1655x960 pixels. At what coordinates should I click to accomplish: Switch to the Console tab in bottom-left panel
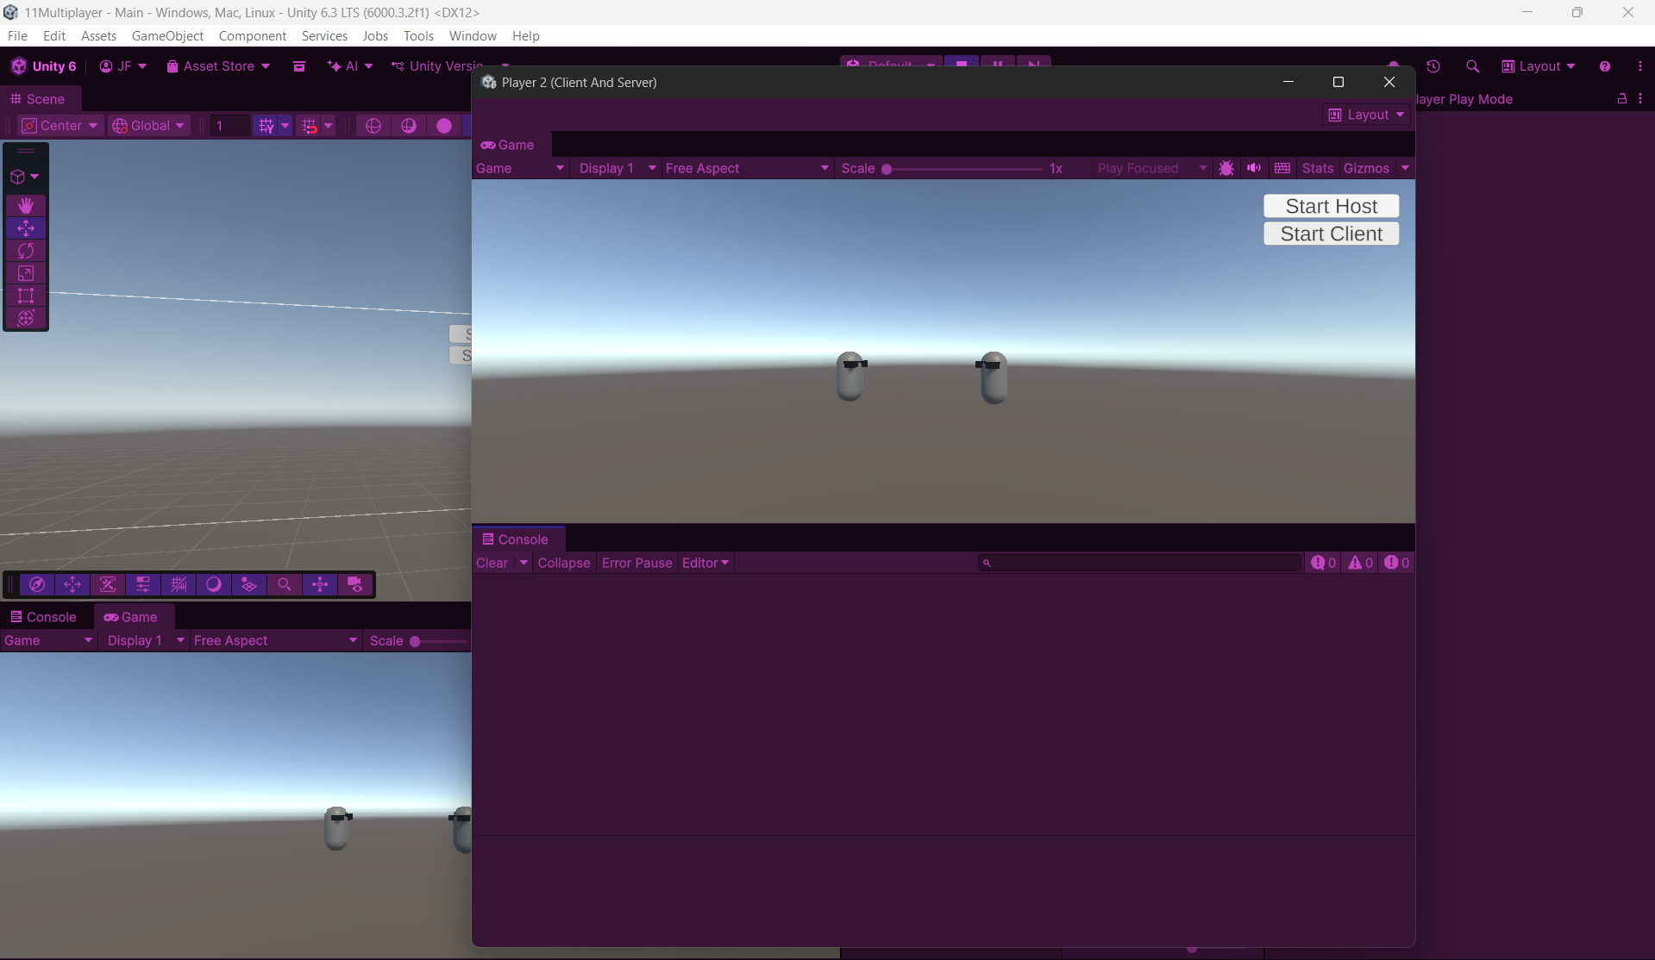pos(43,617)
